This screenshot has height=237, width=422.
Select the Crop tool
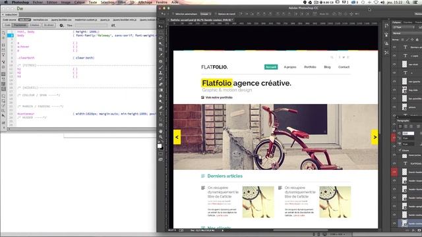pos(161,49)
